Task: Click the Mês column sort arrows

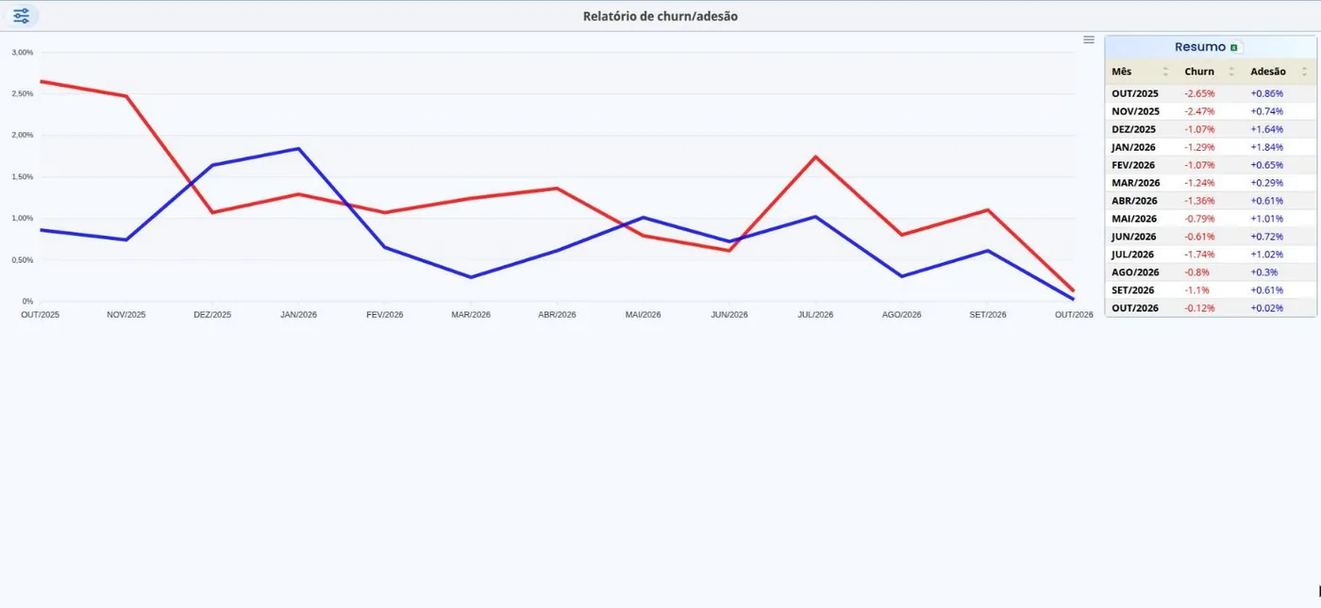Action: point(1165,72)
